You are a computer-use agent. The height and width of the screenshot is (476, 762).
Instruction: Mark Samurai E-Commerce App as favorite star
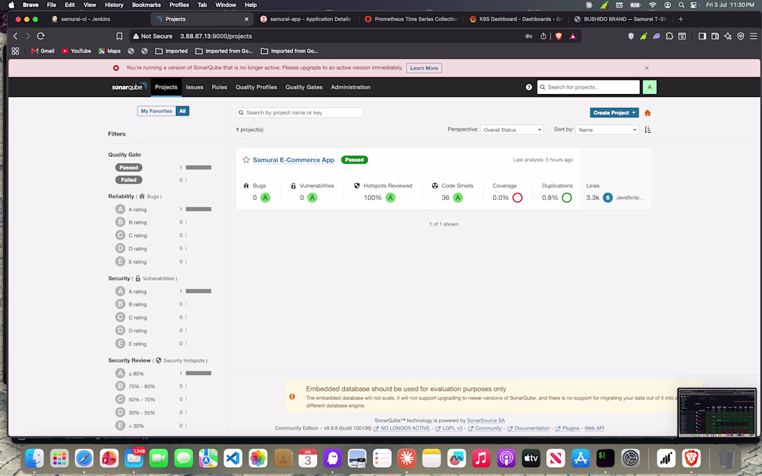click(x=246, y=160)
